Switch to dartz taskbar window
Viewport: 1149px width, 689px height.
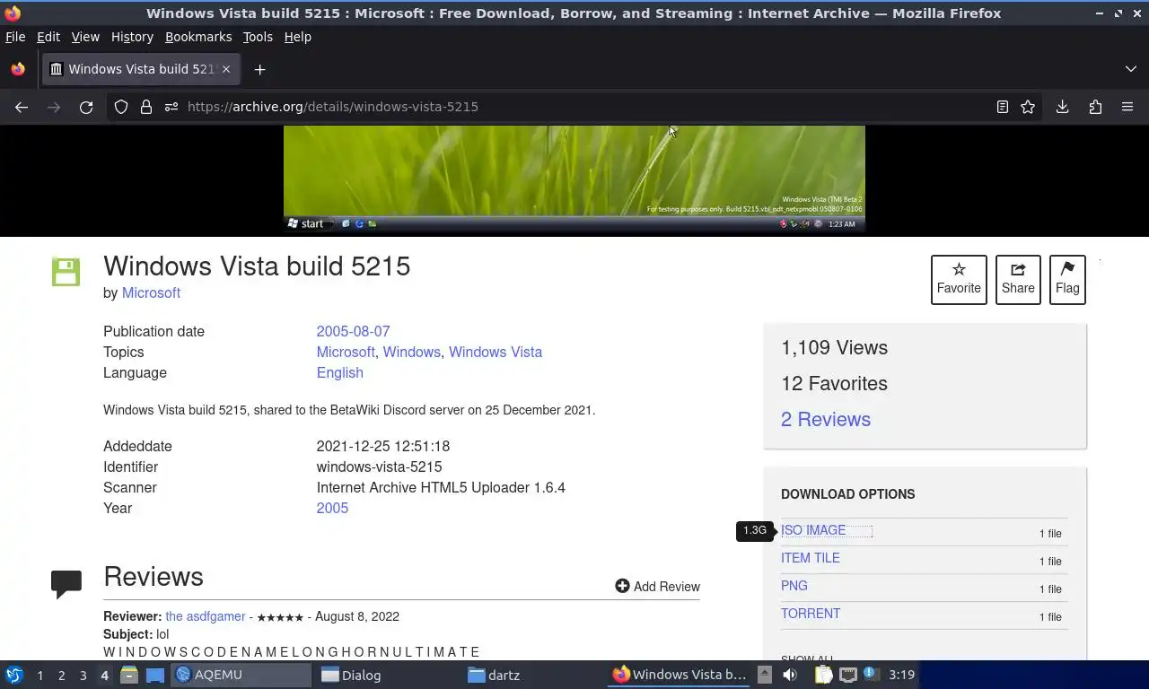pos(533,675)
